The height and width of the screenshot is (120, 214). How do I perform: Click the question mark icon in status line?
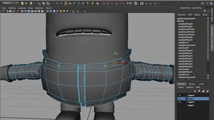pyautogui.click(x=88, y=3)
